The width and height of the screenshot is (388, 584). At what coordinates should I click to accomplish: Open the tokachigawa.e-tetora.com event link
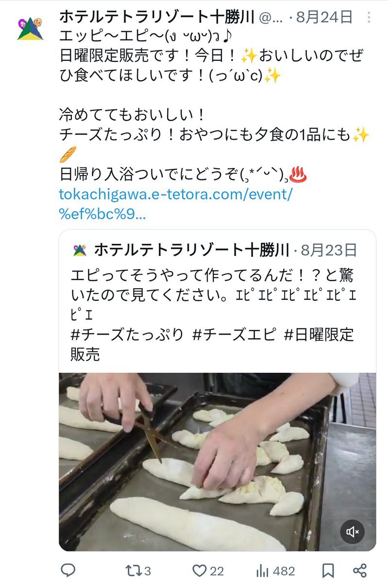(x=176, y=204)
